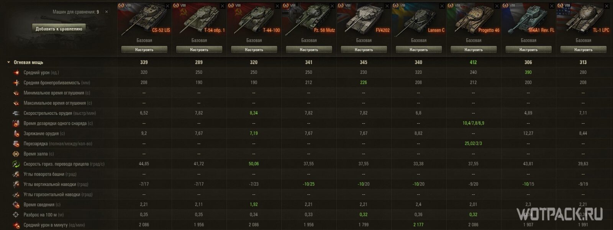Click the gun rate of fire icon

(16, 113)
